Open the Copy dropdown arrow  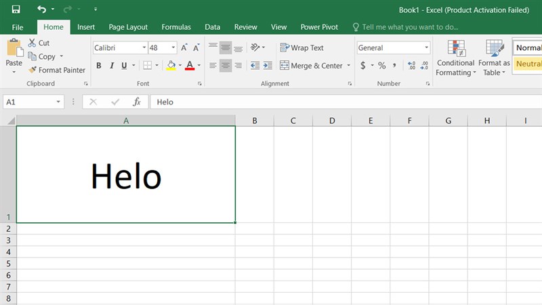(x=62, y=56)
